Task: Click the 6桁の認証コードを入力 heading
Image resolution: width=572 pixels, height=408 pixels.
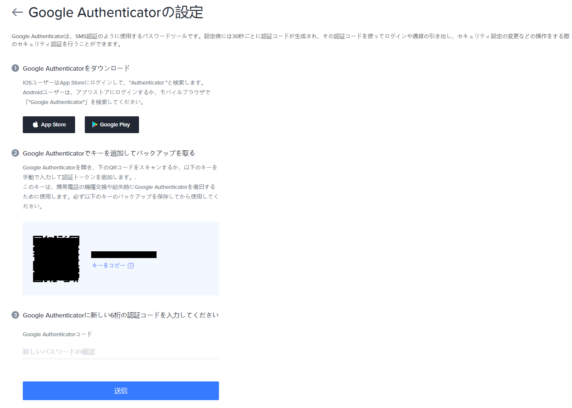Action: 121,315
